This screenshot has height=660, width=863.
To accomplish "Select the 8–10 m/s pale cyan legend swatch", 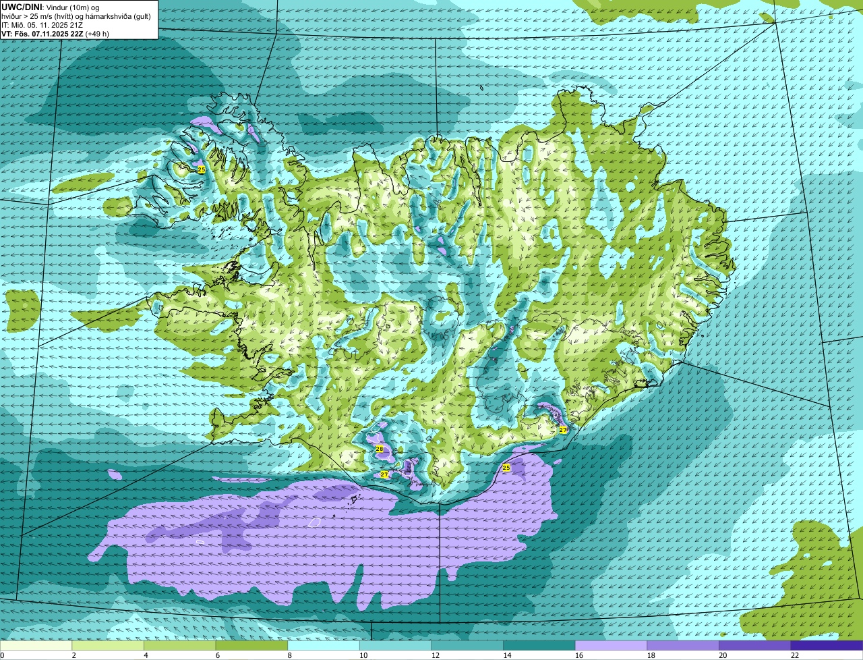I will (x=324, y=646).
